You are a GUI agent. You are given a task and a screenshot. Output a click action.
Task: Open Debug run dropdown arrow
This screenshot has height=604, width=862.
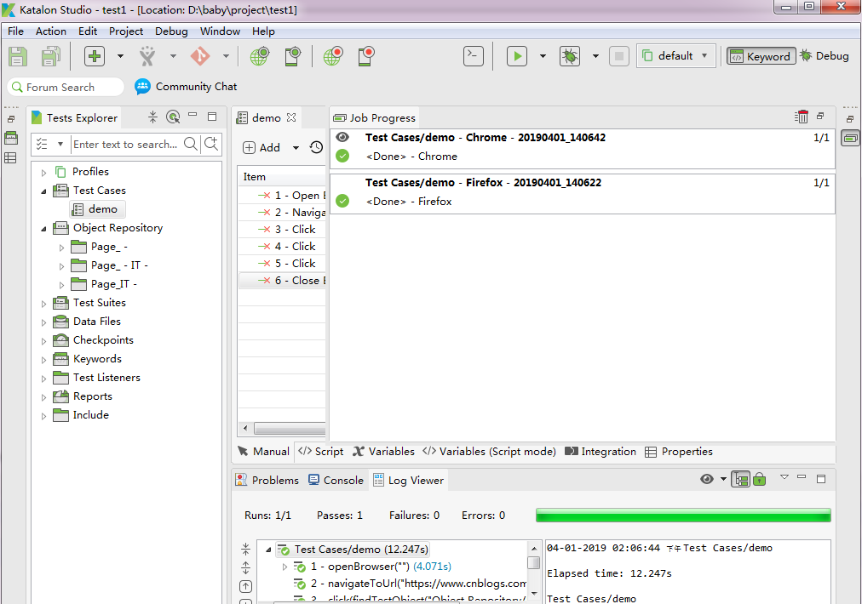point(595,56)
